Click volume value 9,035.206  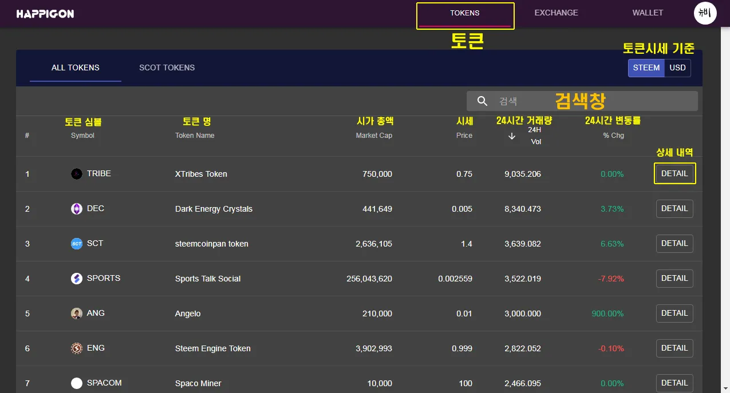tap(523, 174)
